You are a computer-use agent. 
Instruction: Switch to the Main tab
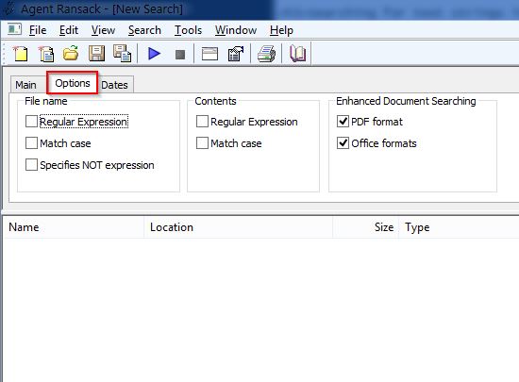click(x=25, y=85)
